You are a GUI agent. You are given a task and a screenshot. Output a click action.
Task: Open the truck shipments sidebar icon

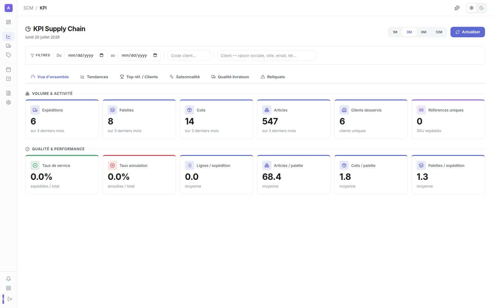pos(8,46)
